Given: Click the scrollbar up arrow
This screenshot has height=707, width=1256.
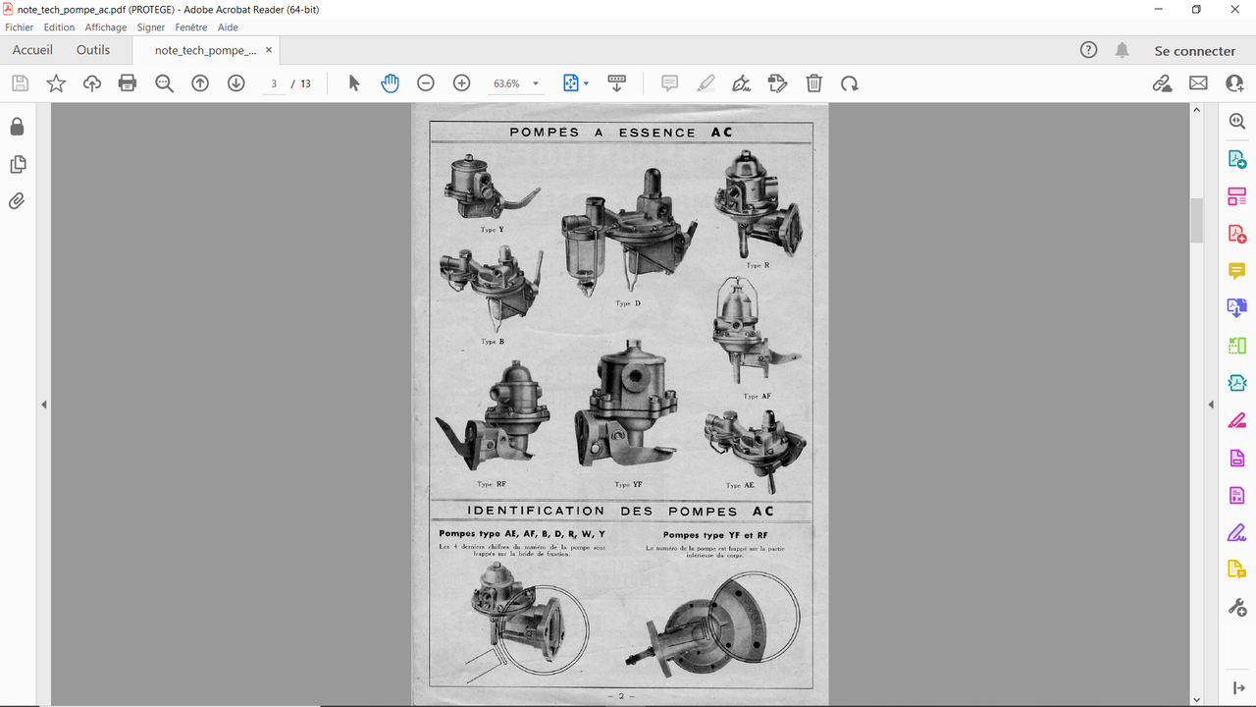Looking at the screenshot, I should [x=1196, y=110].
